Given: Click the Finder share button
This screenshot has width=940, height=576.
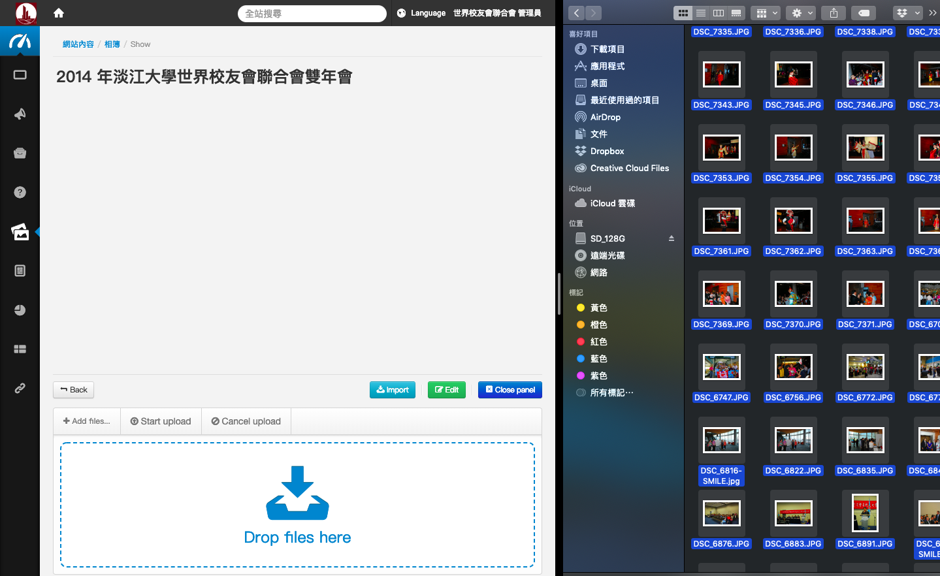Looking at the screenshot, I should (x=834, y=13).
